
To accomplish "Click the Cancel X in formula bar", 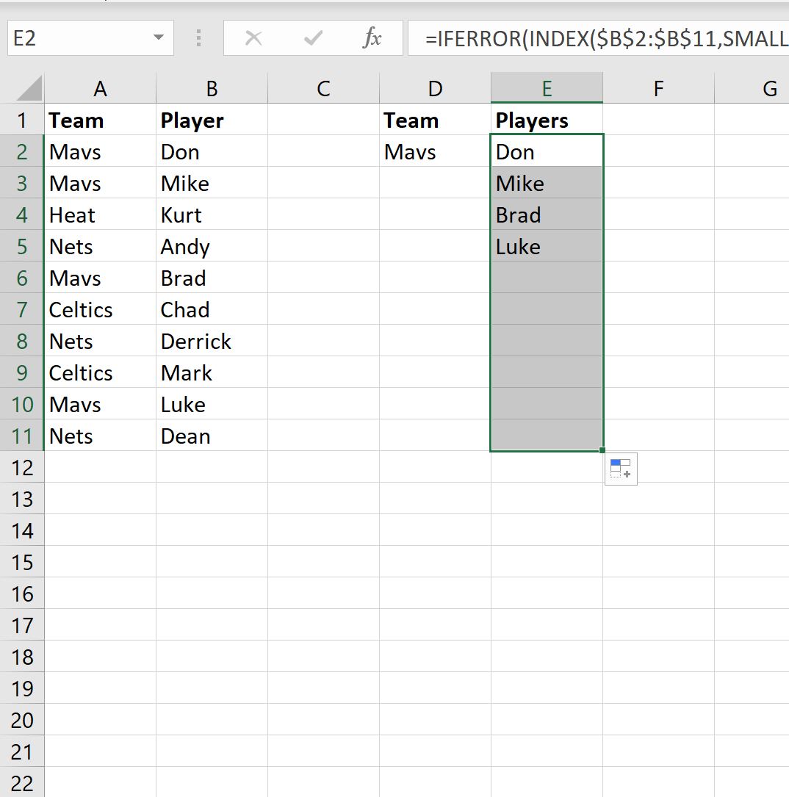I will pos(253,38).
